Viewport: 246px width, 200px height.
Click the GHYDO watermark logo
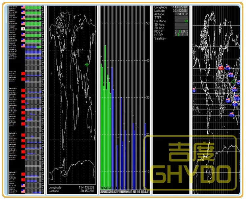pyautogui.click(x=190, y=163)
